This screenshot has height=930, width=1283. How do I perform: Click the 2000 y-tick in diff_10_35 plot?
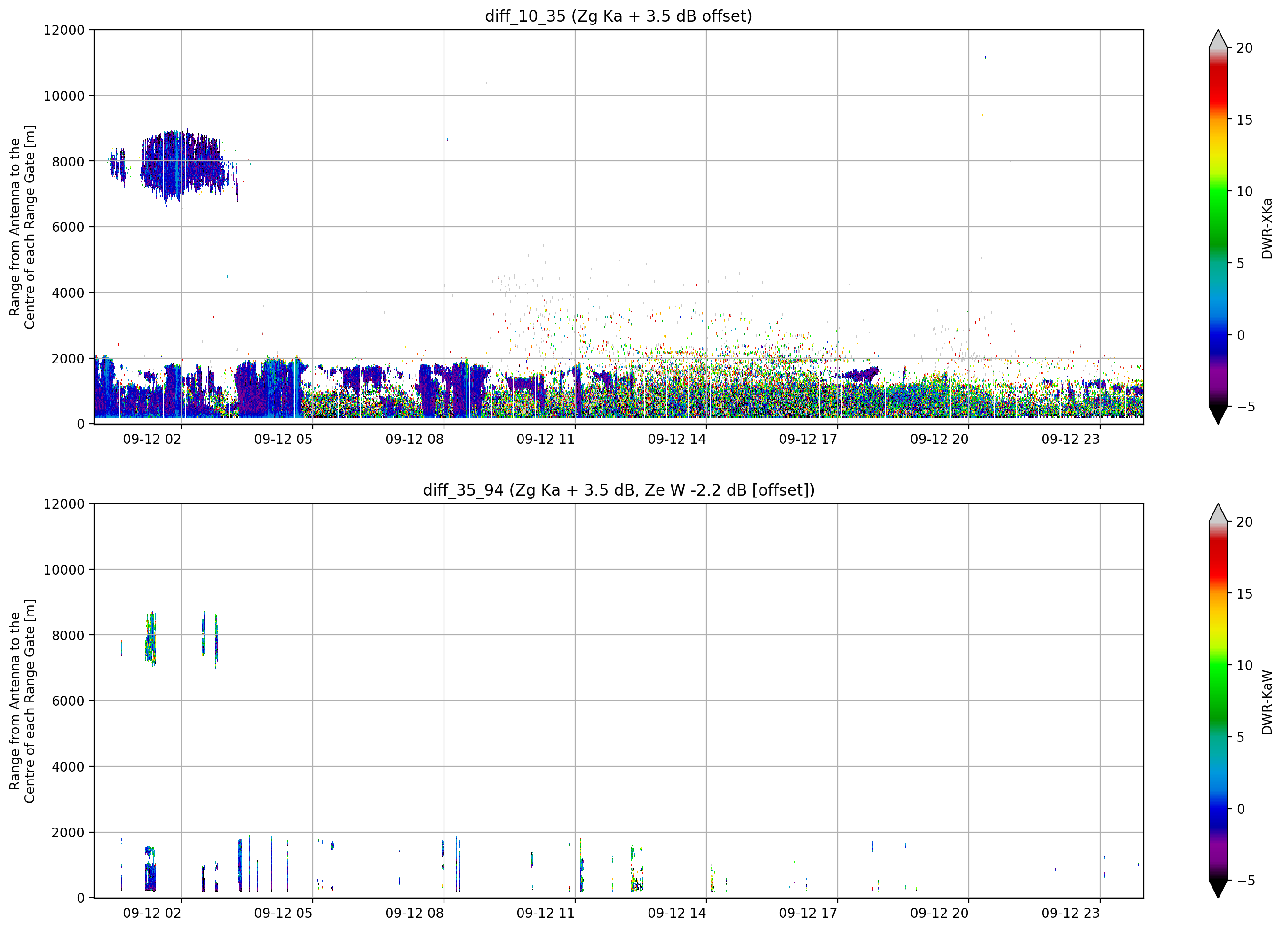click(68, 359)
